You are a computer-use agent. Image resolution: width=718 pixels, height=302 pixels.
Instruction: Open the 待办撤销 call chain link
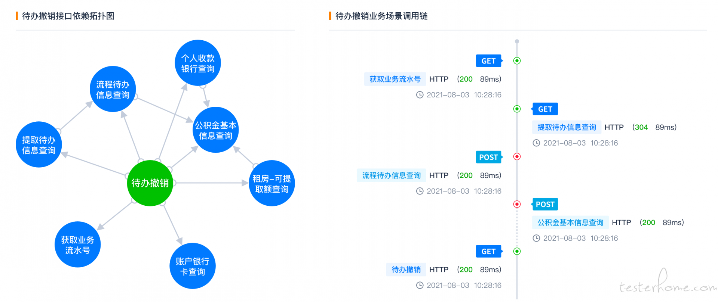pyautogui.click(x=406, y=270)
